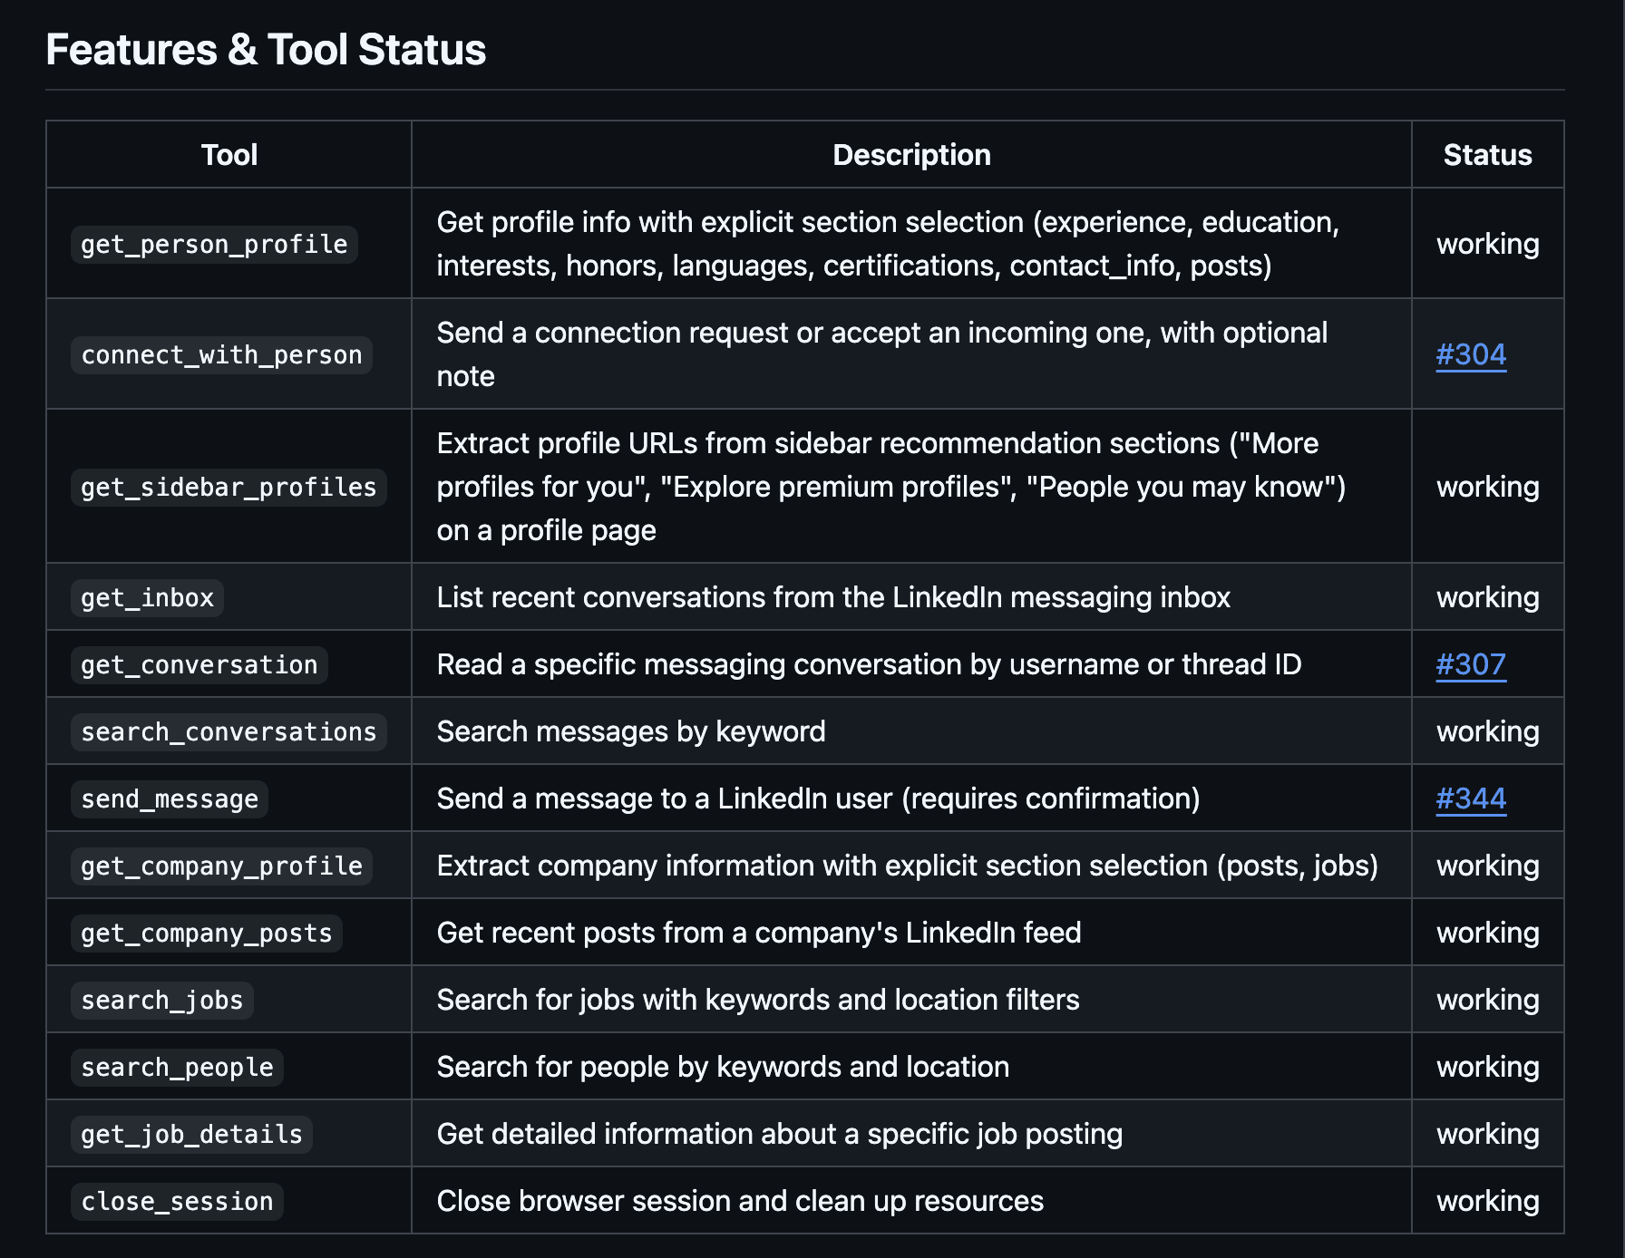The image size is (1625, 1258).
Task: Click the search_jobs code label
Action: (x=162, y=1001)
